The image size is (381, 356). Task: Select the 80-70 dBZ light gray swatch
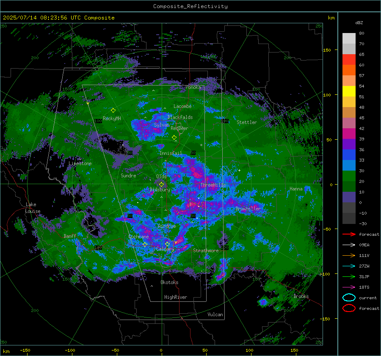[x=349, y=39]
